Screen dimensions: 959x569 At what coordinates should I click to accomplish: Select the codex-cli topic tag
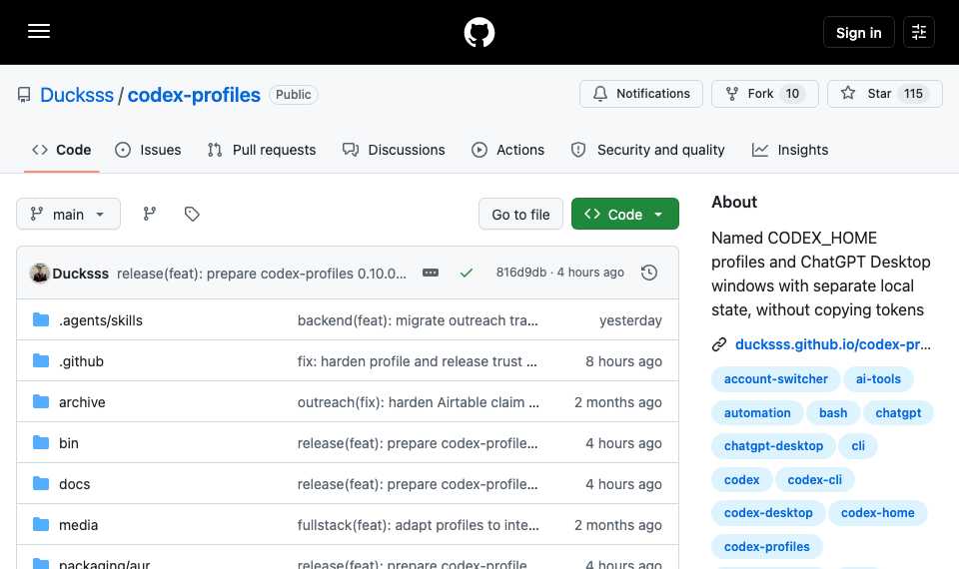coord(815,480)
